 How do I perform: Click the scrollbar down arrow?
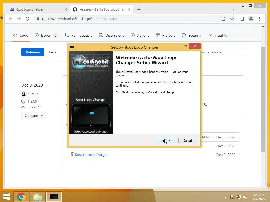263,184
